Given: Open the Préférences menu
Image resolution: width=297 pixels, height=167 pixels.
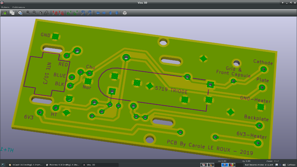Looking at the screenshot, I should tap(18, 7).
